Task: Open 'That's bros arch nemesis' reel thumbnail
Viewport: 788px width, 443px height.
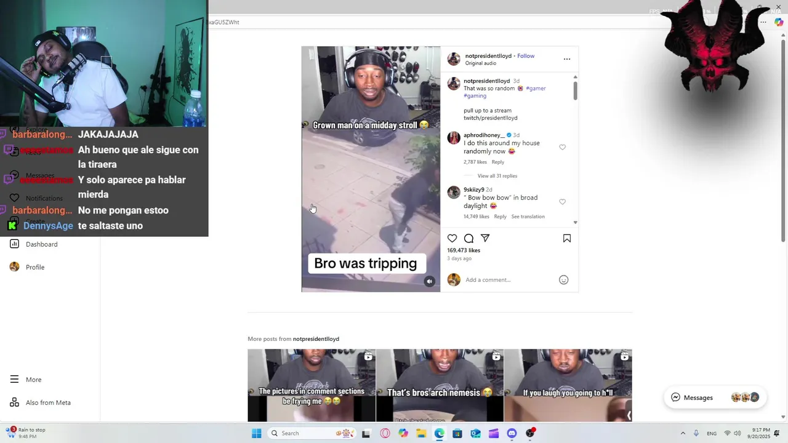Action: click(440, 385)
